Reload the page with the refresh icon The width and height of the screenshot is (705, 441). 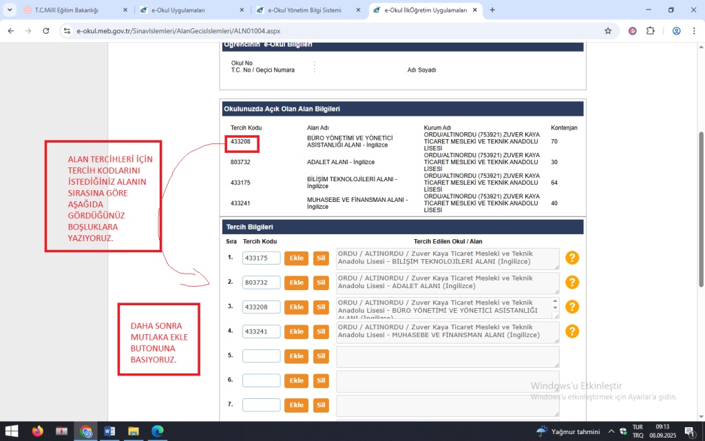point(46,31)
